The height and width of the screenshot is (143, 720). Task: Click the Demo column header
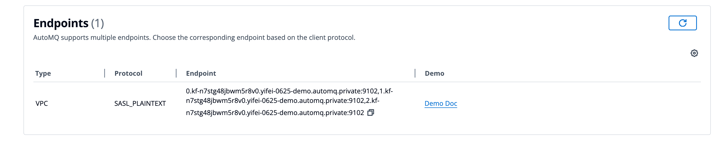(434, 73)
